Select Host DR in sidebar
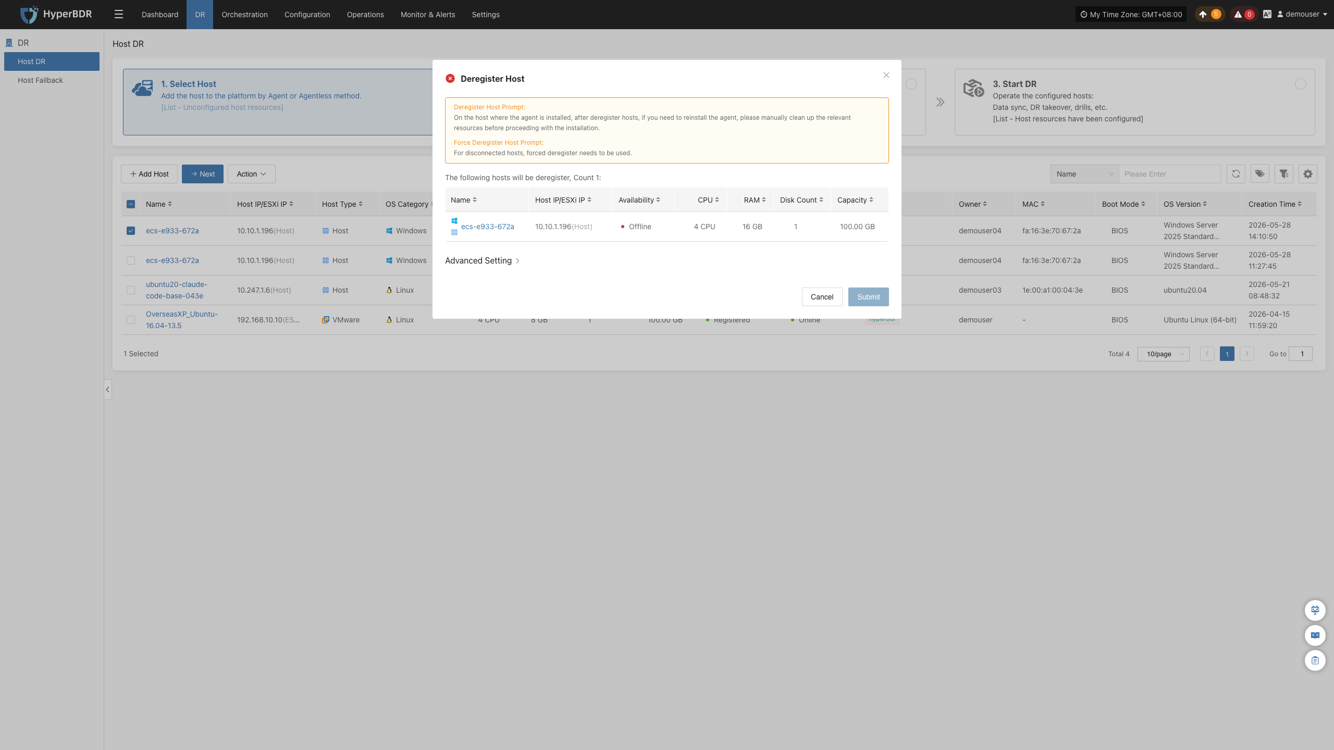 point(52,61)
